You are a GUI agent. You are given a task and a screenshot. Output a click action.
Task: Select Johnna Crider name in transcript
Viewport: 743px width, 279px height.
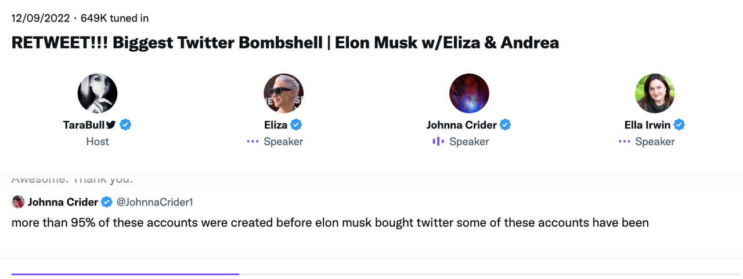tap(63, 202)
